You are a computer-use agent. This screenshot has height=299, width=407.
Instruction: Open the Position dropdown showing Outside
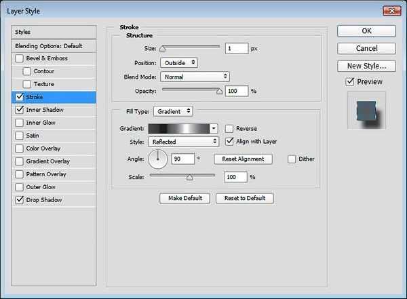(179, 63)
